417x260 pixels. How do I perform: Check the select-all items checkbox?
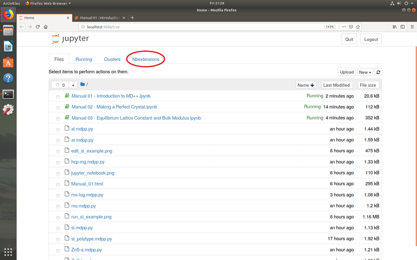pyautogui.click(x=57, y=85)
